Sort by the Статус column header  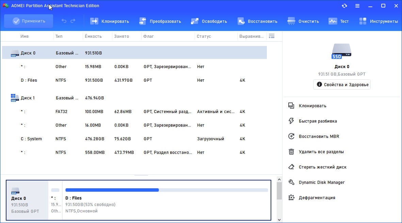click(204, 36)
